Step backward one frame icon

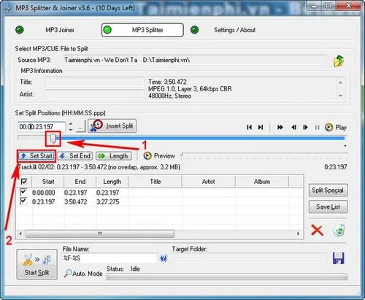pyautogui.click(x=294, y=127)
